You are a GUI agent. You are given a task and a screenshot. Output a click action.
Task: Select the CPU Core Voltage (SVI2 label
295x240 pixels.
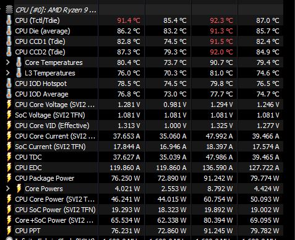click(55, 105)
